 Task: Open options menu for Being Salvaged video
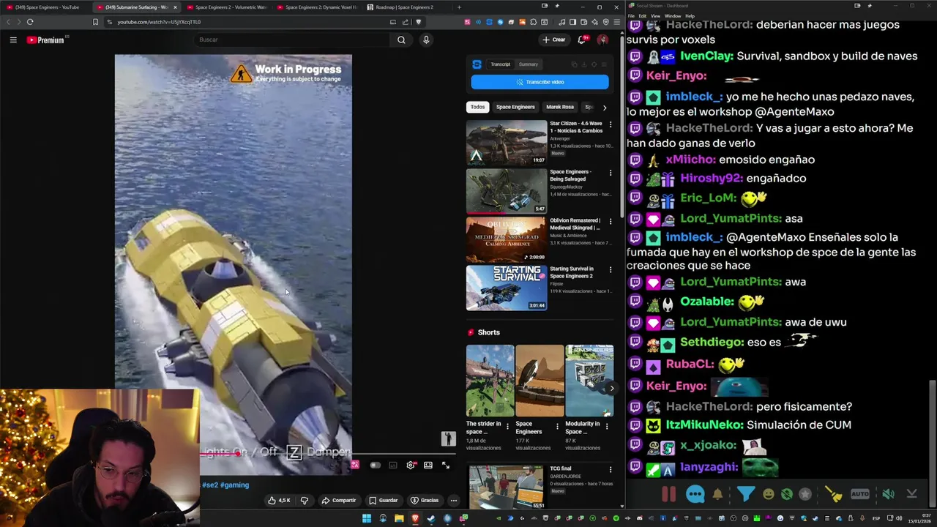pyautogui.click(x=611, y=172)
